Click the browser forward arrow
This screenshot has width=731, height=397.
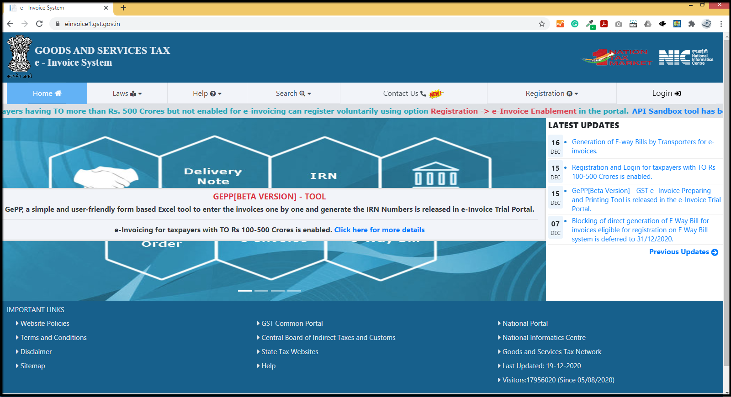pos(25,24)
